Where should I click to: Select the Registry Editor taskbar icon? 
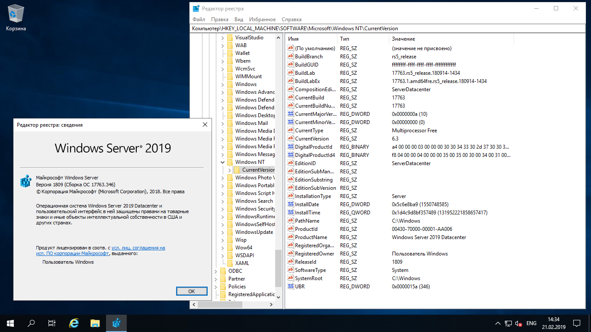116,323
